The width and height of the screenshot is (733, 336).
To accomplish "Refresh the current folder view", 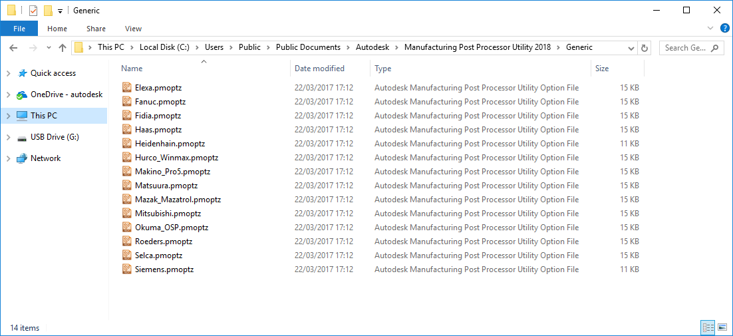I will [x=644, y=48].
